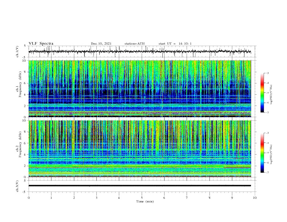Click the "-3" label on ch.1 colorbar
Image resolution: width=287 pixels, height=222 pixels.
pos(267,73)
